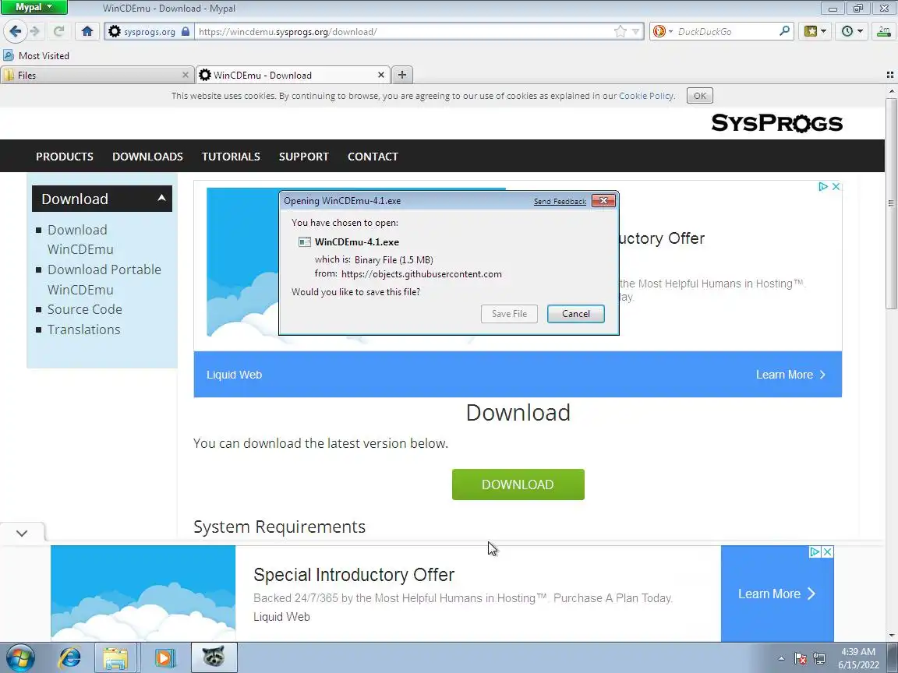Image resolution: width=898 pixels, height=673 pixels.
Task: Click the bottom ad cloud thumbnail
Action: click(143, 594)
